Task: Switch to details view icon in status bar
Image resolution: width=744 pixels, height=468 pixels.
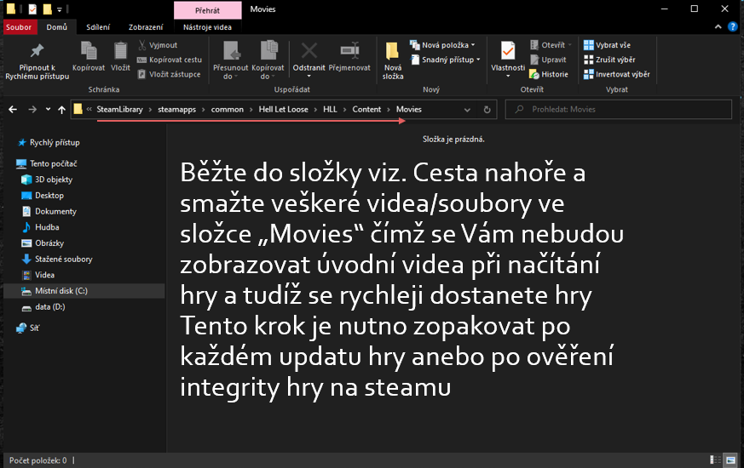Action: pos(714,460)
